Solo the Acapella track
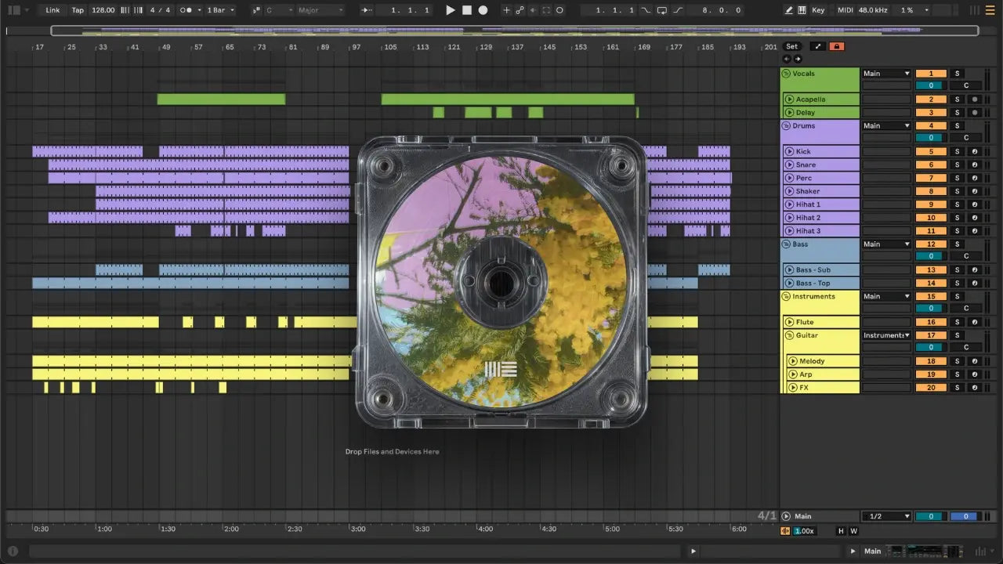 point(957,99)
